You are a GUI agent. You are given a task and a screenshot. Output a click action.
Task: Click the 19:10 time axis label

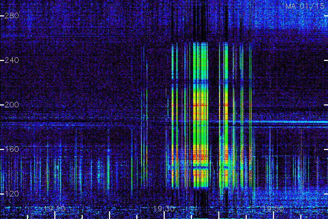coord(55,208)
